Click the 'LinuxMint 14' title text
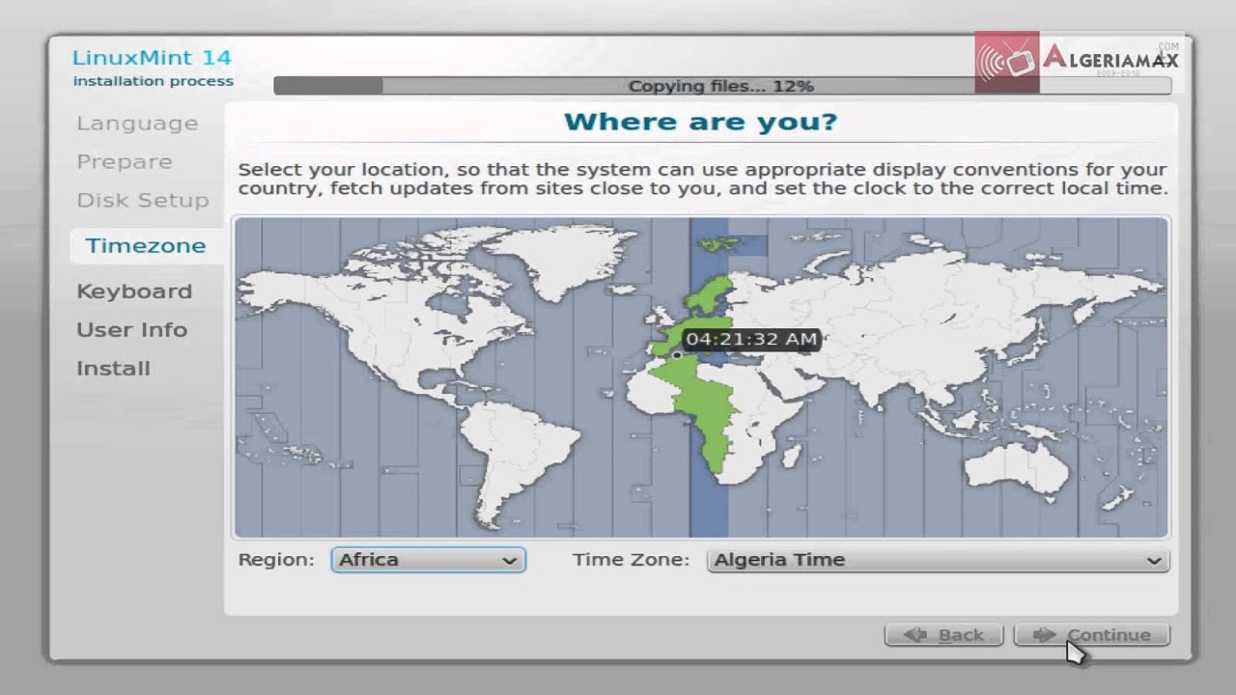The height and width of the screenshot is (695, 1236). tap(153, 58)
